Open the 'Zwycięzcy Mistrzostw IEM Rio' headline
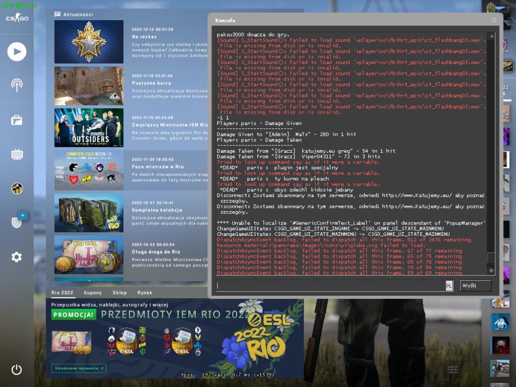 [x=170, y=125]
